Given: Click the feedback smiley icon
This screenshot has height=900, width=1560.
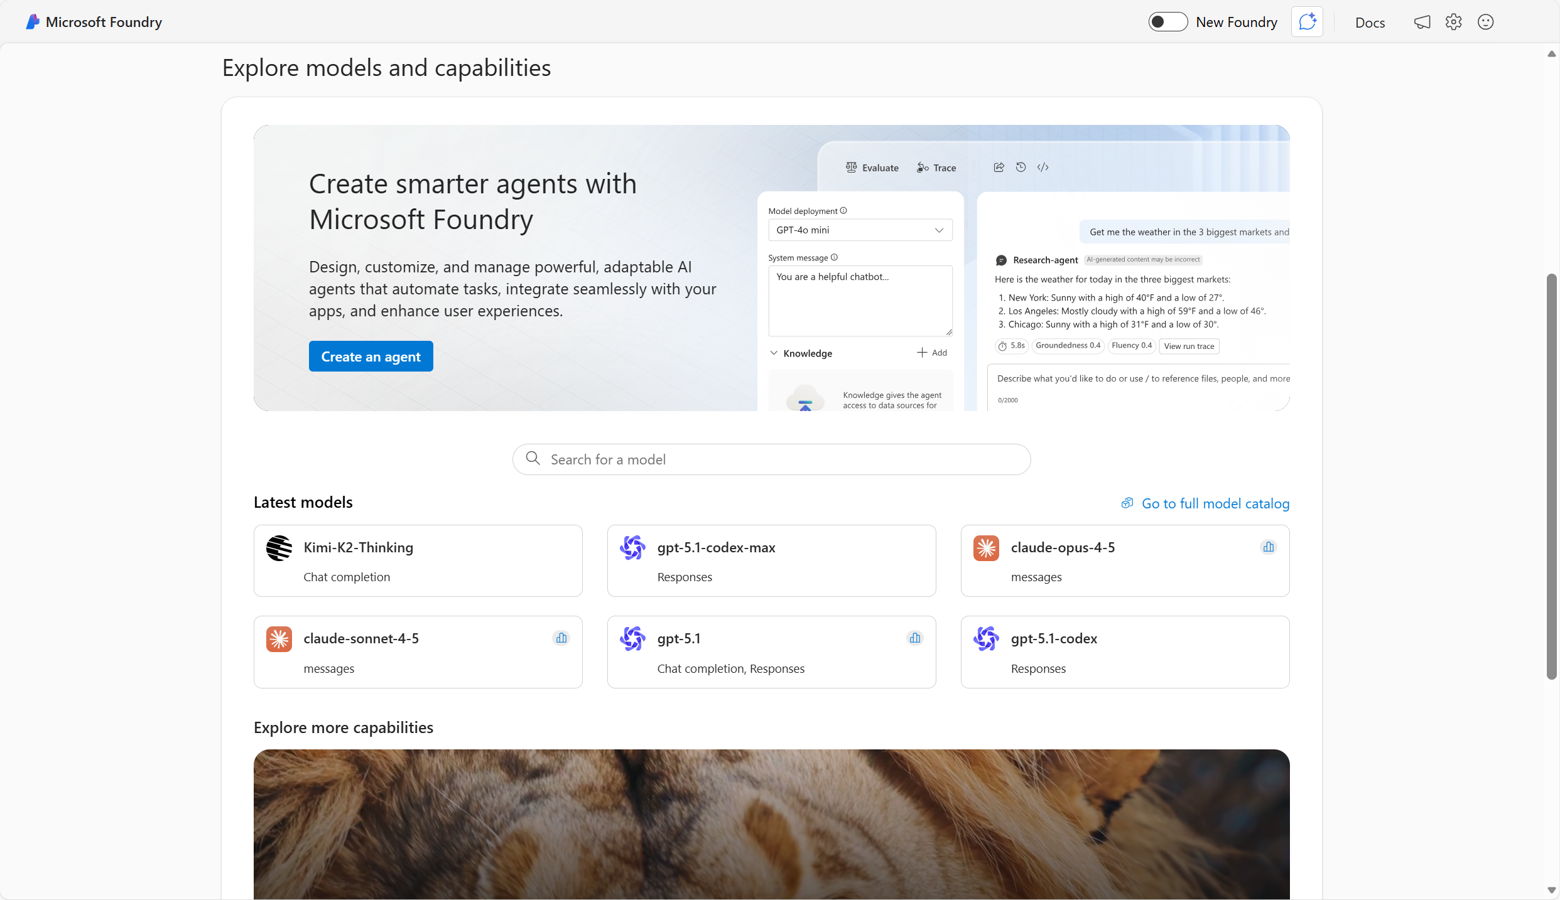Looking at the screenshot, I should (x=1485, y=22).
